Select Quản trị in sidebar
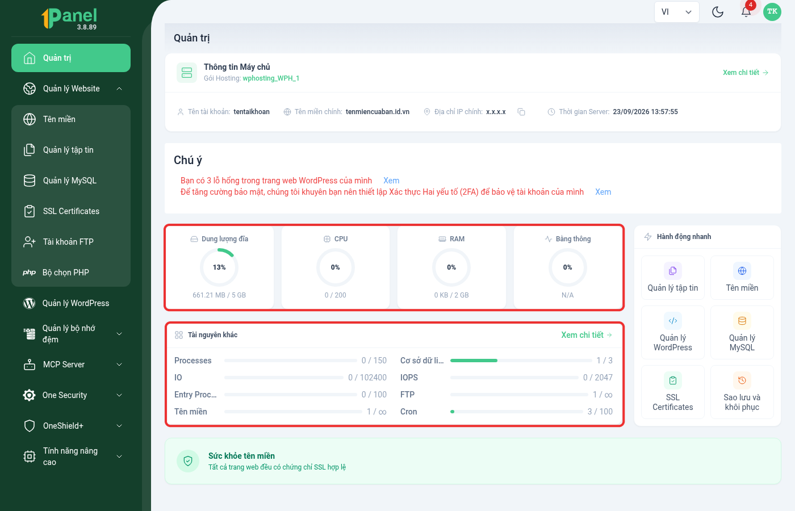The width and height of the screenshot is (795, 511). pyautogui.click(x=71, y=58)
